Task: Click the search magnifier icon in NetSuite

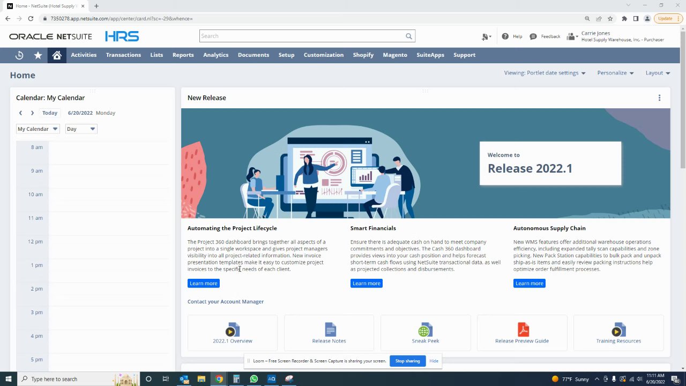Action: pyautogui.click(x=409, y=36)
